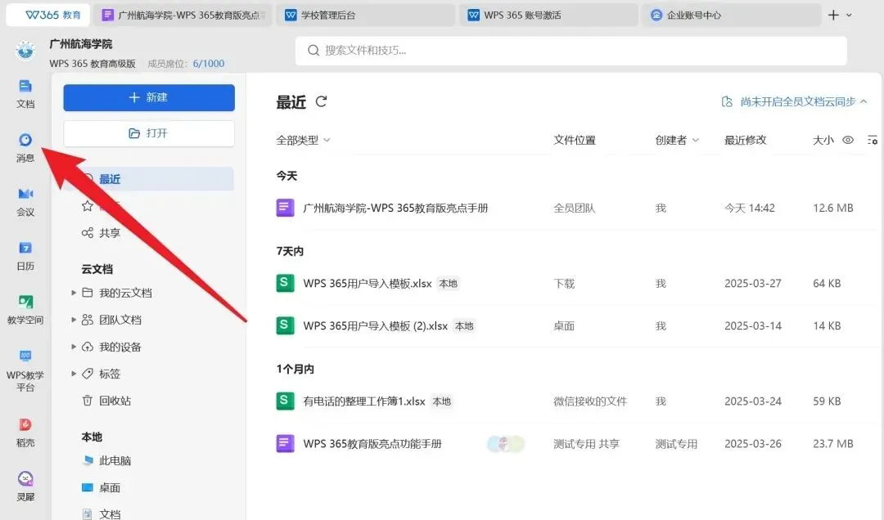Click the 回收站 trash icon
This screenshot has width=884, height=520.
tap(88, 401)
